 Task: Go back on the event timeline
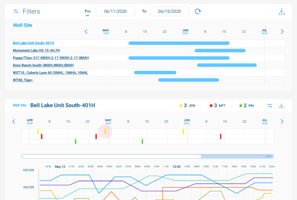13,122
